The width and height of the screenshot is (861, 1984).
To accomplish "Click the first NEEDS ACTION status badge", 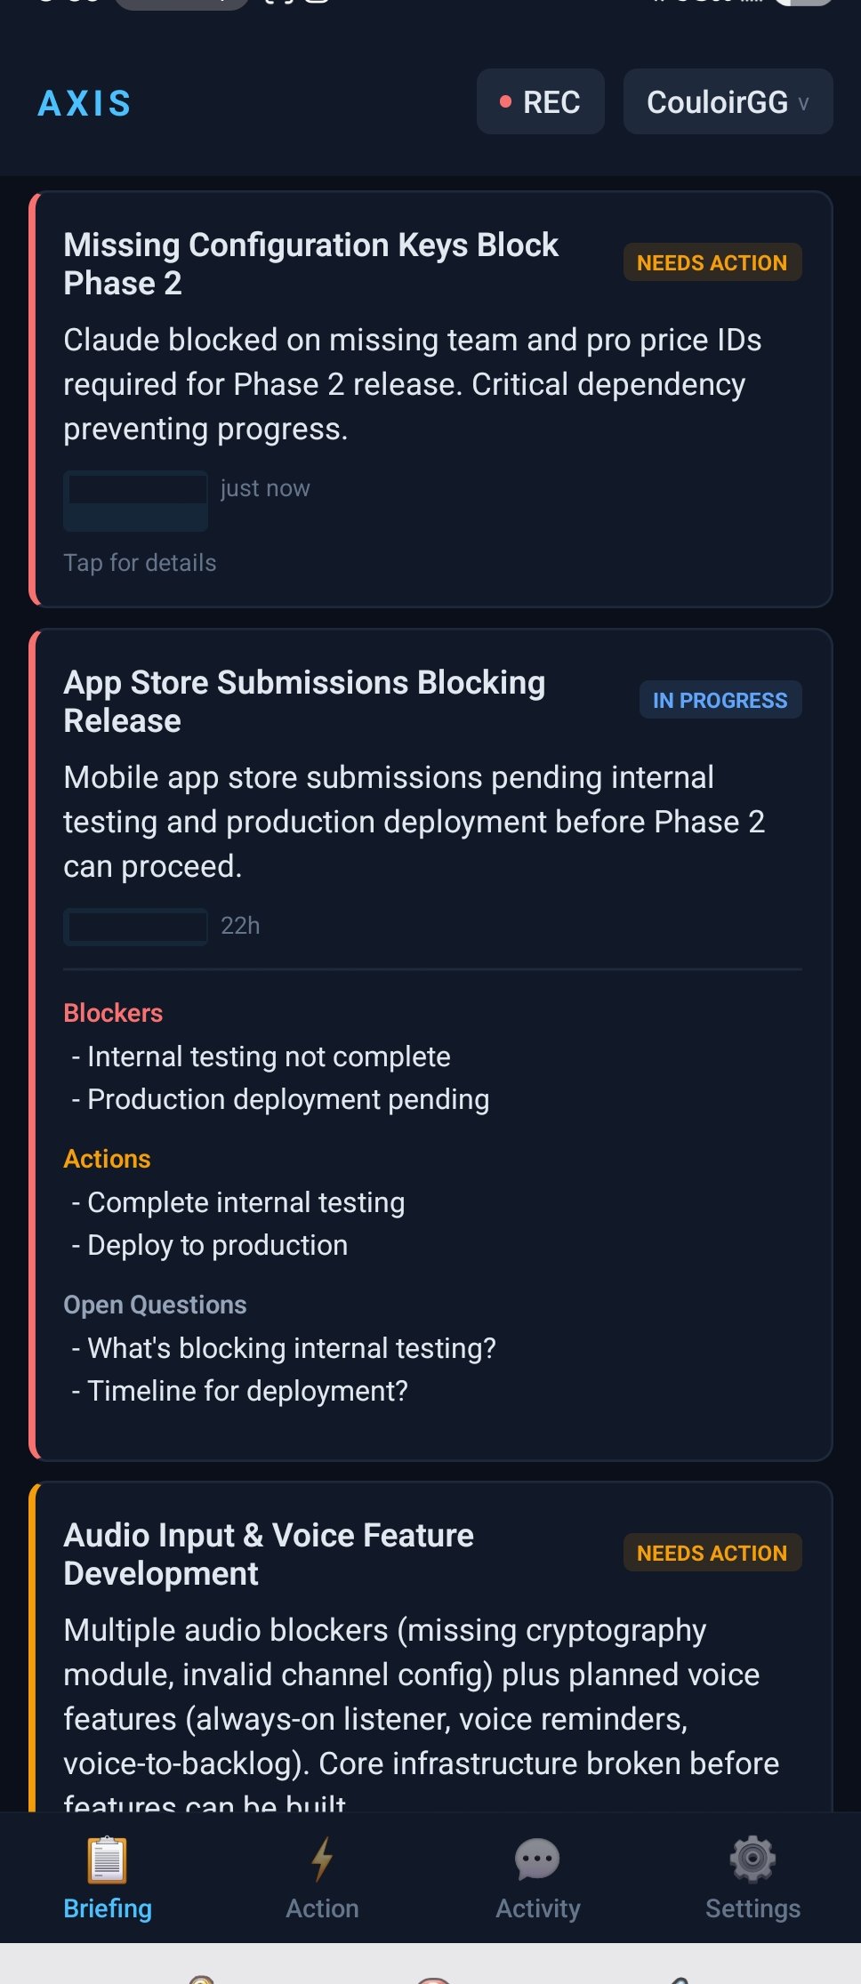I will 712,263.
